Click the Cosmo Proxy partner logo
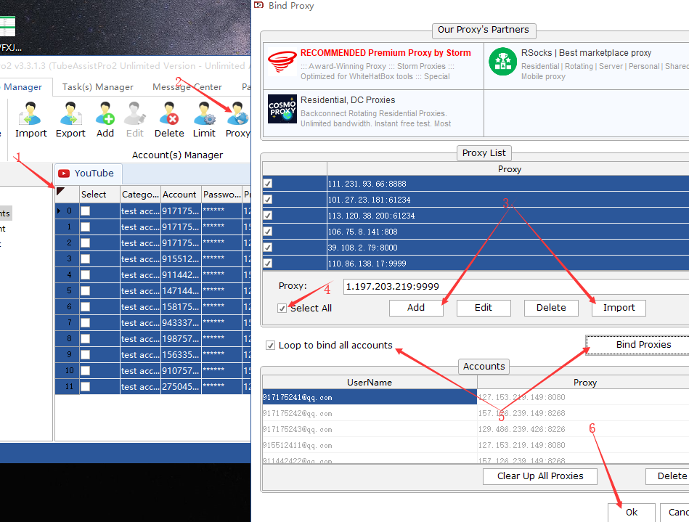Viewport: 689px width, 522px height. coord(282,111)
